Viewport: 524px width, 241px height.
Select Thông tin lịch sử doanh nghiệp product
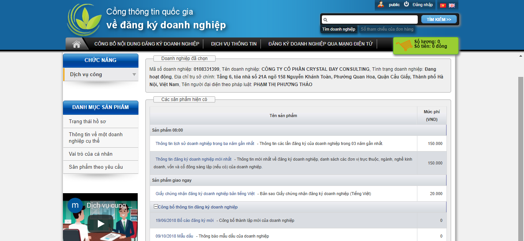coord(205,143)
